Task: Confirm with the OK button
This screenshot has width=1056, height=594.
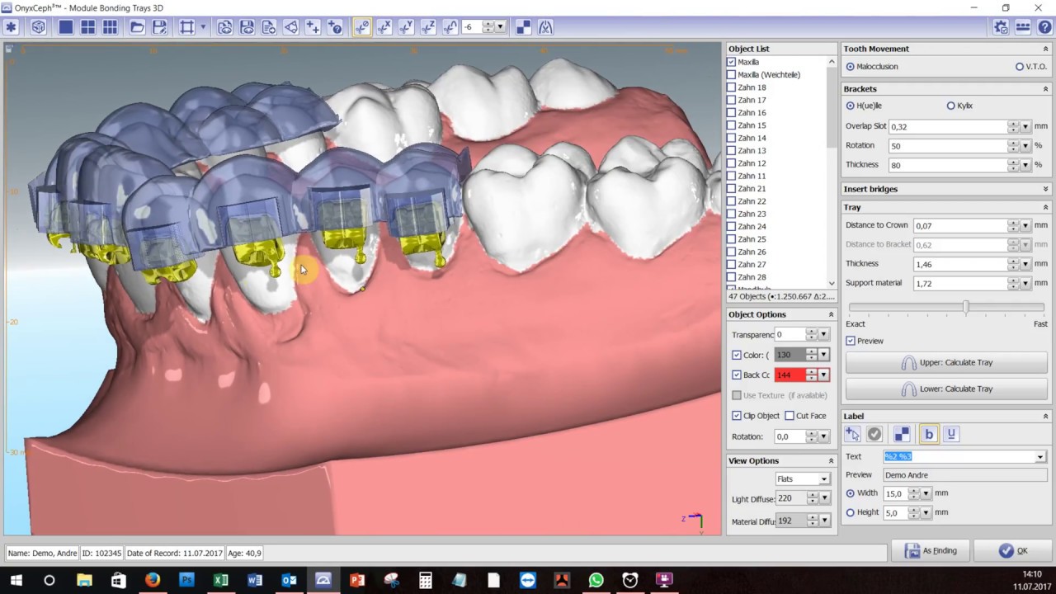Action: tap(1012, 551)
